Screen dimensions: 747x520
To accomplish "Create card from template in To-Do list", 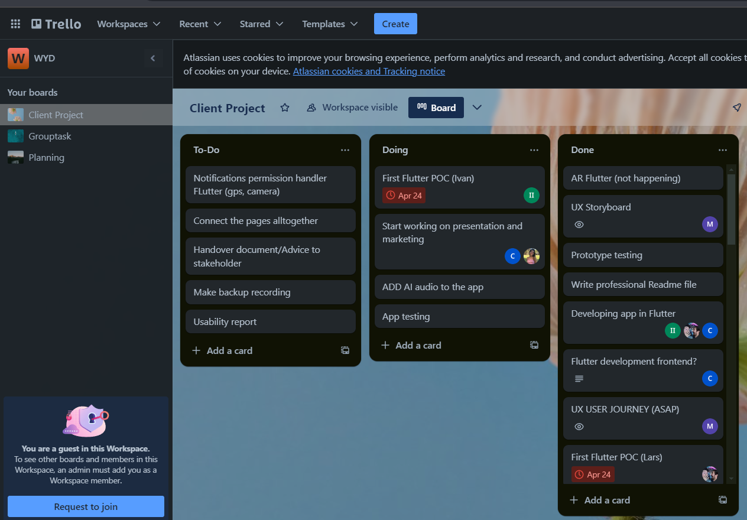I will click(x=345, y=350).
